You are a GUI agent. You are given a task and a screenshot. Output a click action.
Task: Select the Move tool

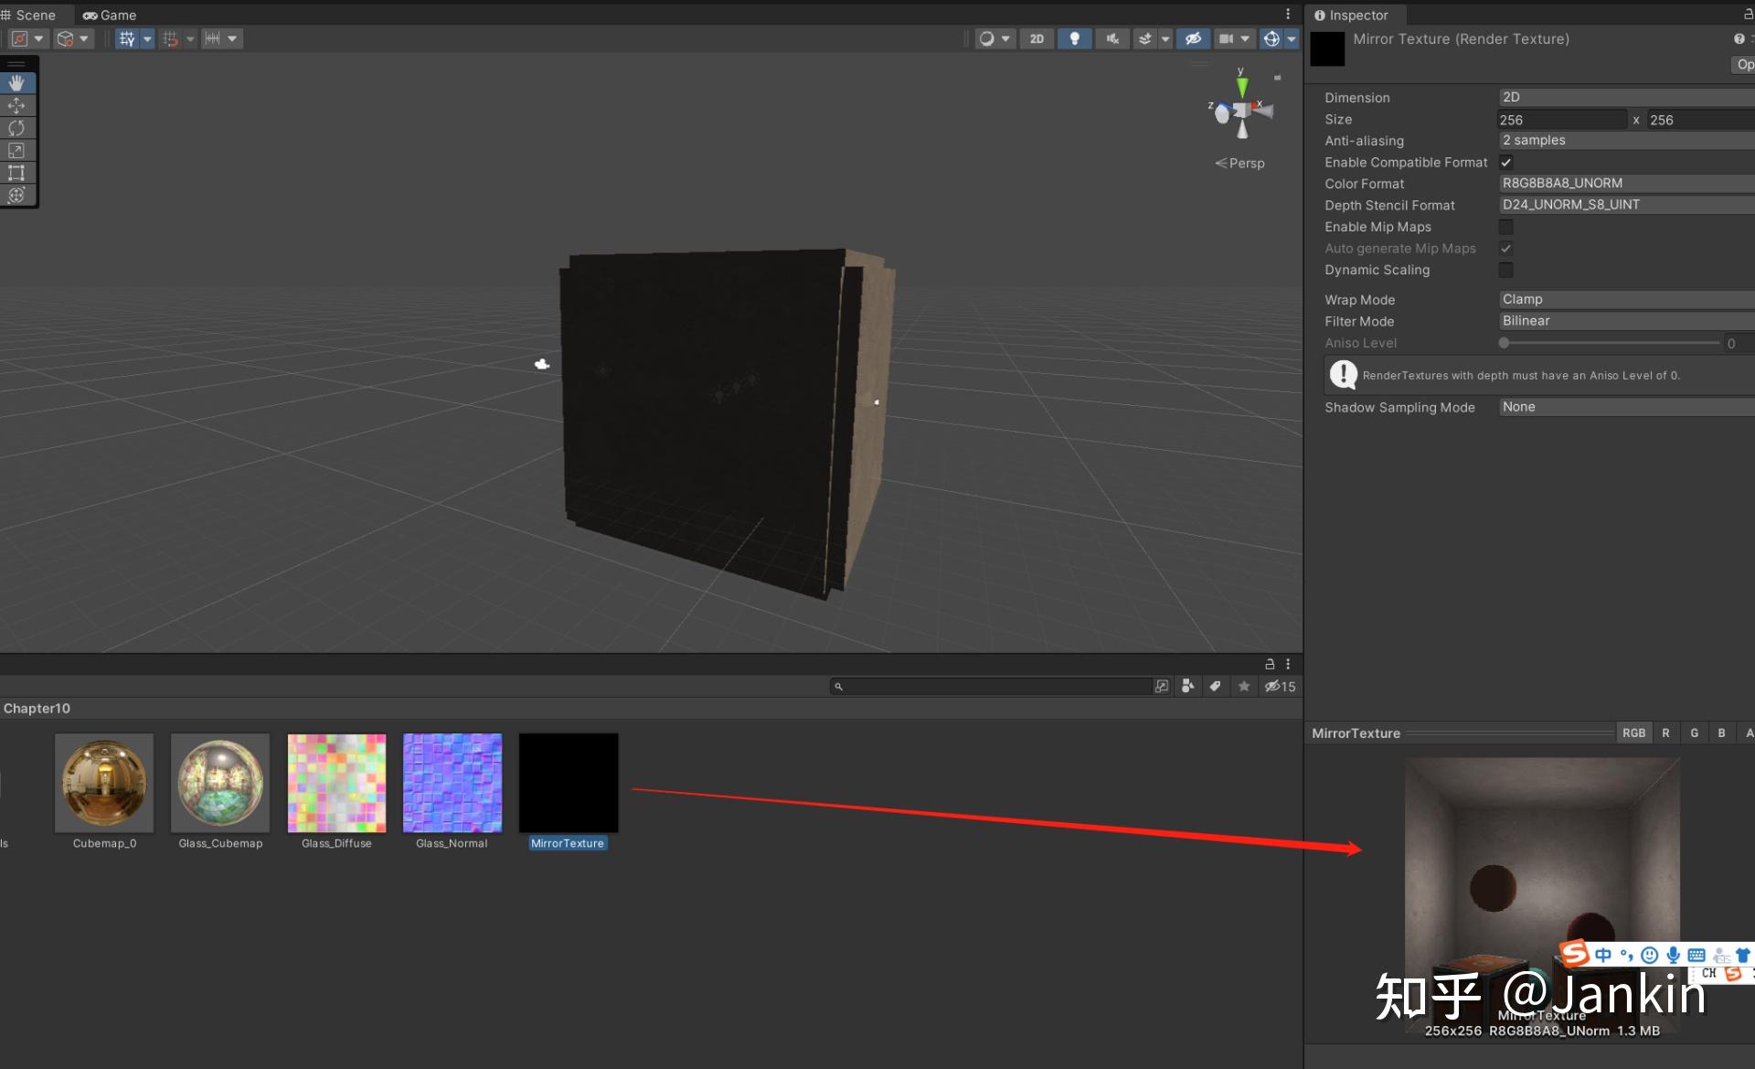16,105
